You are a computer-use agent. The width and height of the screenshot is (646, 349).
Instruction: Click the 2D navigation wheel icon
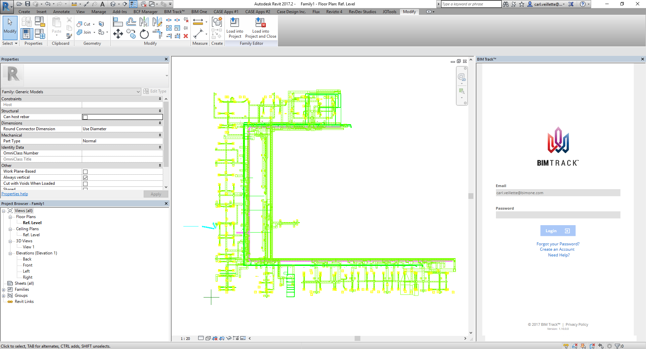[x=462, y=77]
